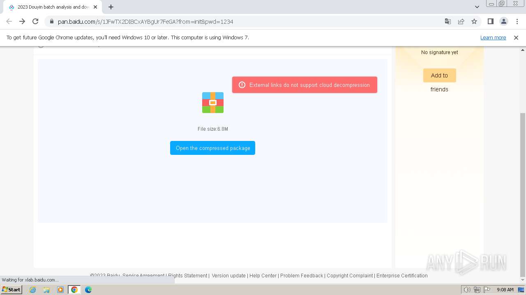View site information lock icon
This screenshot has width=526, height=295.
coord(51,22)
